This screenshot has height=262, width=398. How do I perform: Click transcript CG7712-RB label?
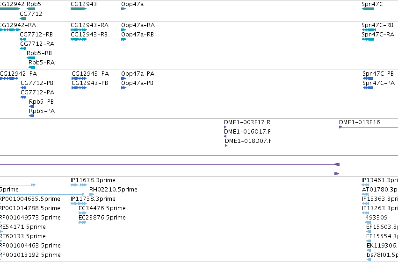coord(36,35)
